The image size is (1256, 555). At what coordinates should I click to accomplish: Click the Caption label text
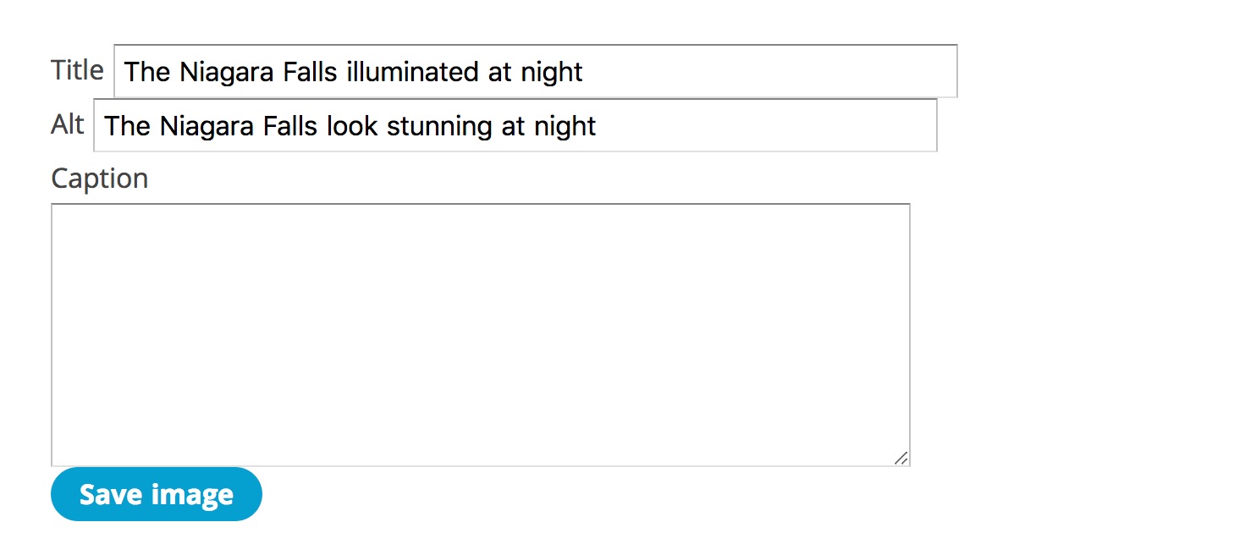100,179
